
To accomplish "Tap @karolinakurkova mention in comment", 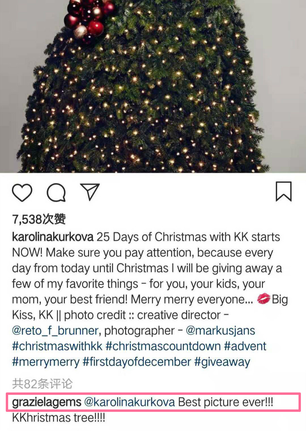I will point(129,402).
